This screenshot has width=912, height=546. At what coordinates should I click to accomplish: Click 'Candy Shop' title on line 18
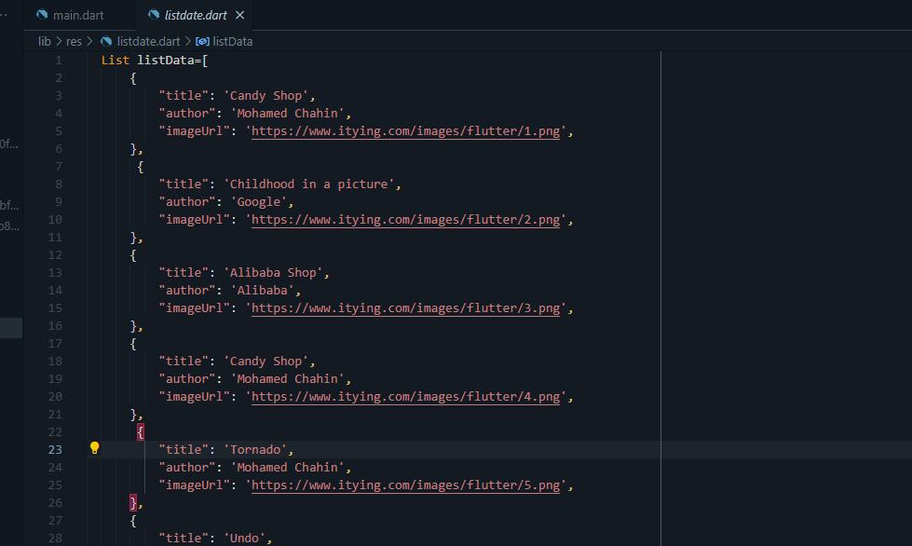[265, 362]
